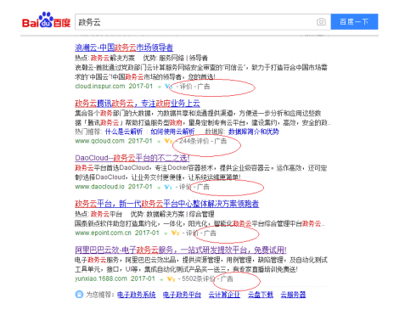This screenshot has width=405, height=326.
Task: Click www.qcloud.com URL text
Action: click(99, 141)
